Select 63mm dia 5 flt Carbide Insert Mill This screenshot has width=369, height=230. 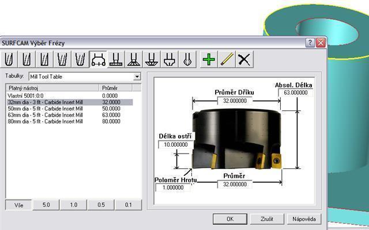point(70,115)
